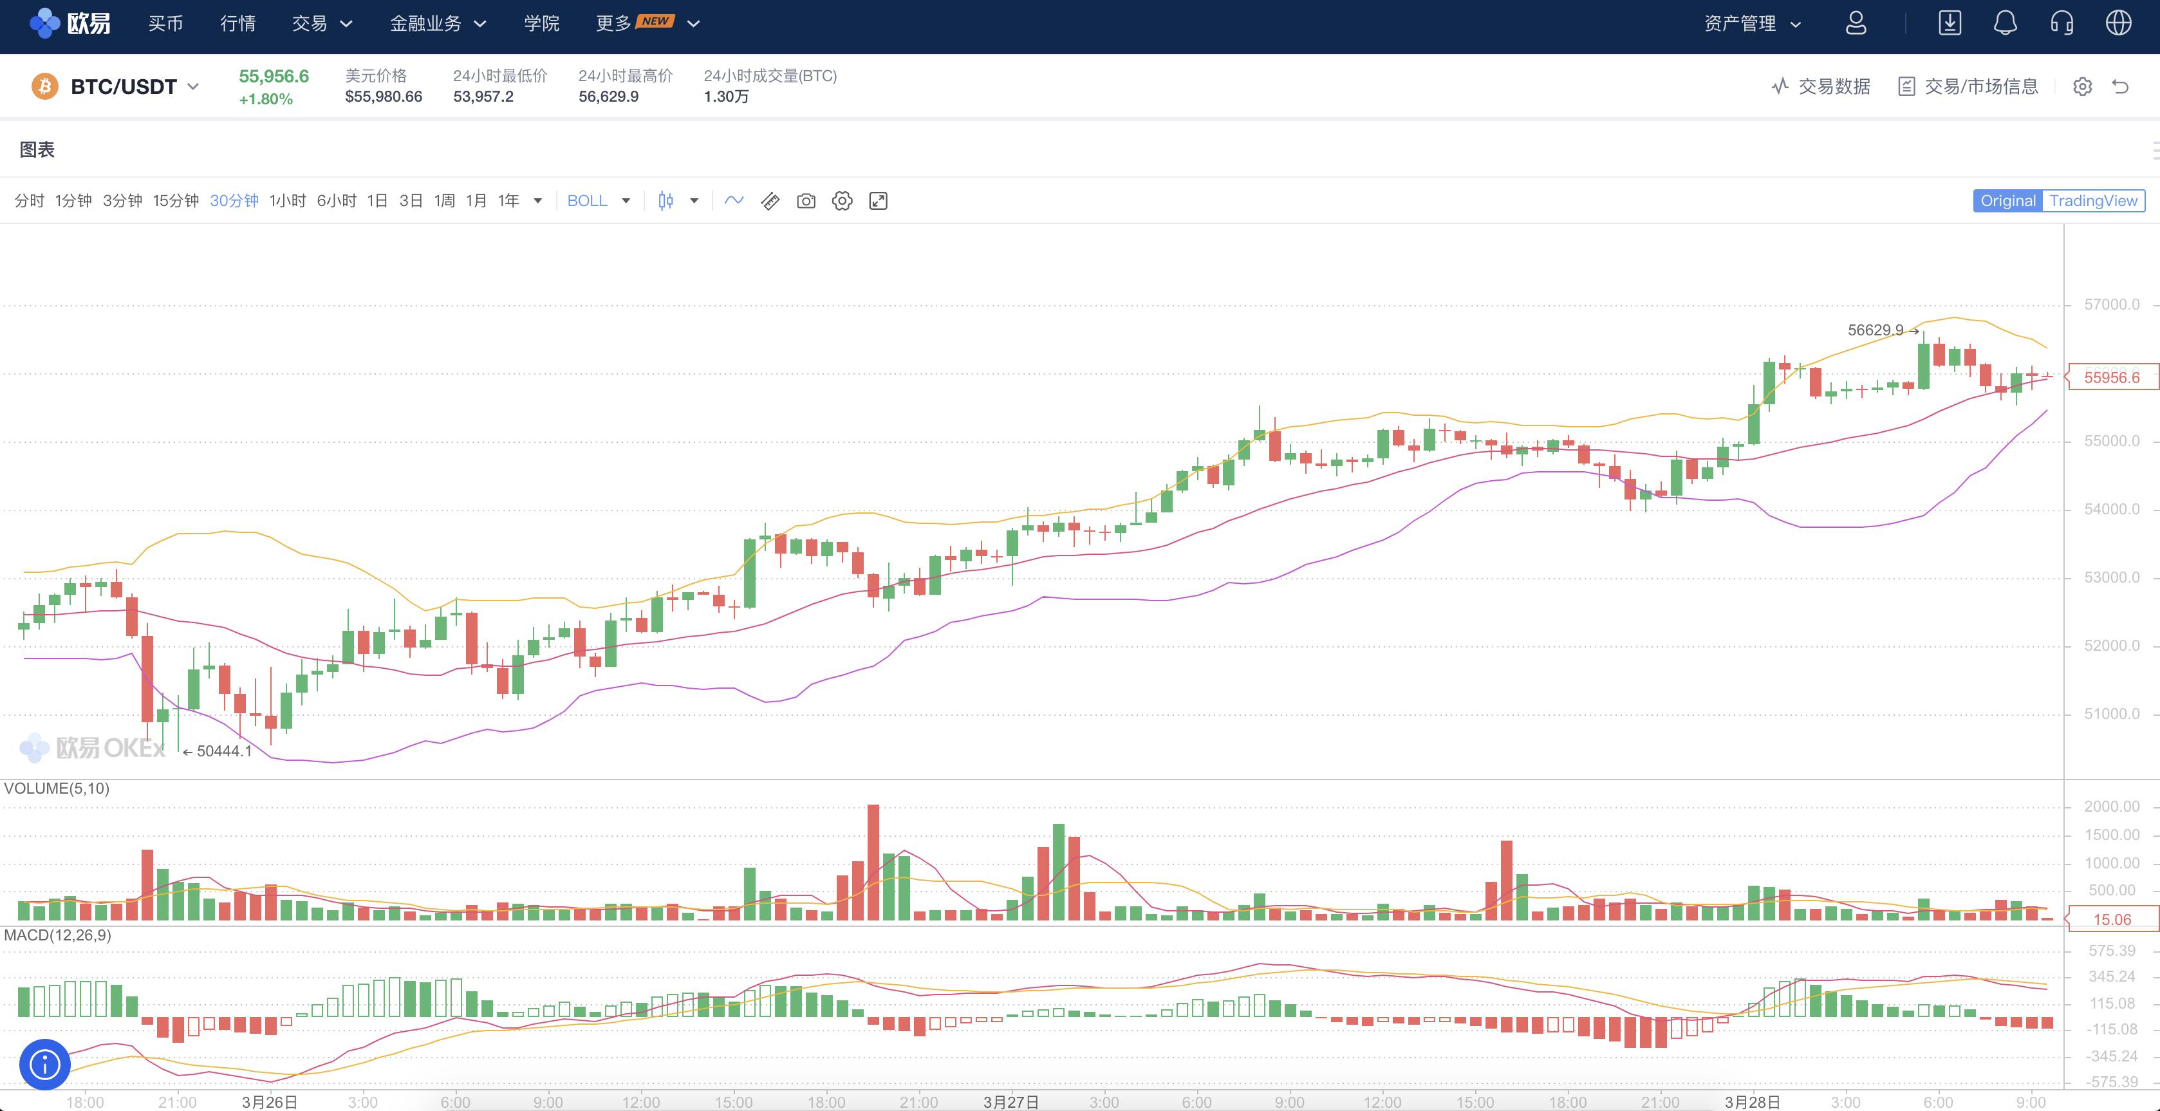The image size is (2160, 1111).
Task: Open the customer support headset icon
Action: tap(2062, 23)
